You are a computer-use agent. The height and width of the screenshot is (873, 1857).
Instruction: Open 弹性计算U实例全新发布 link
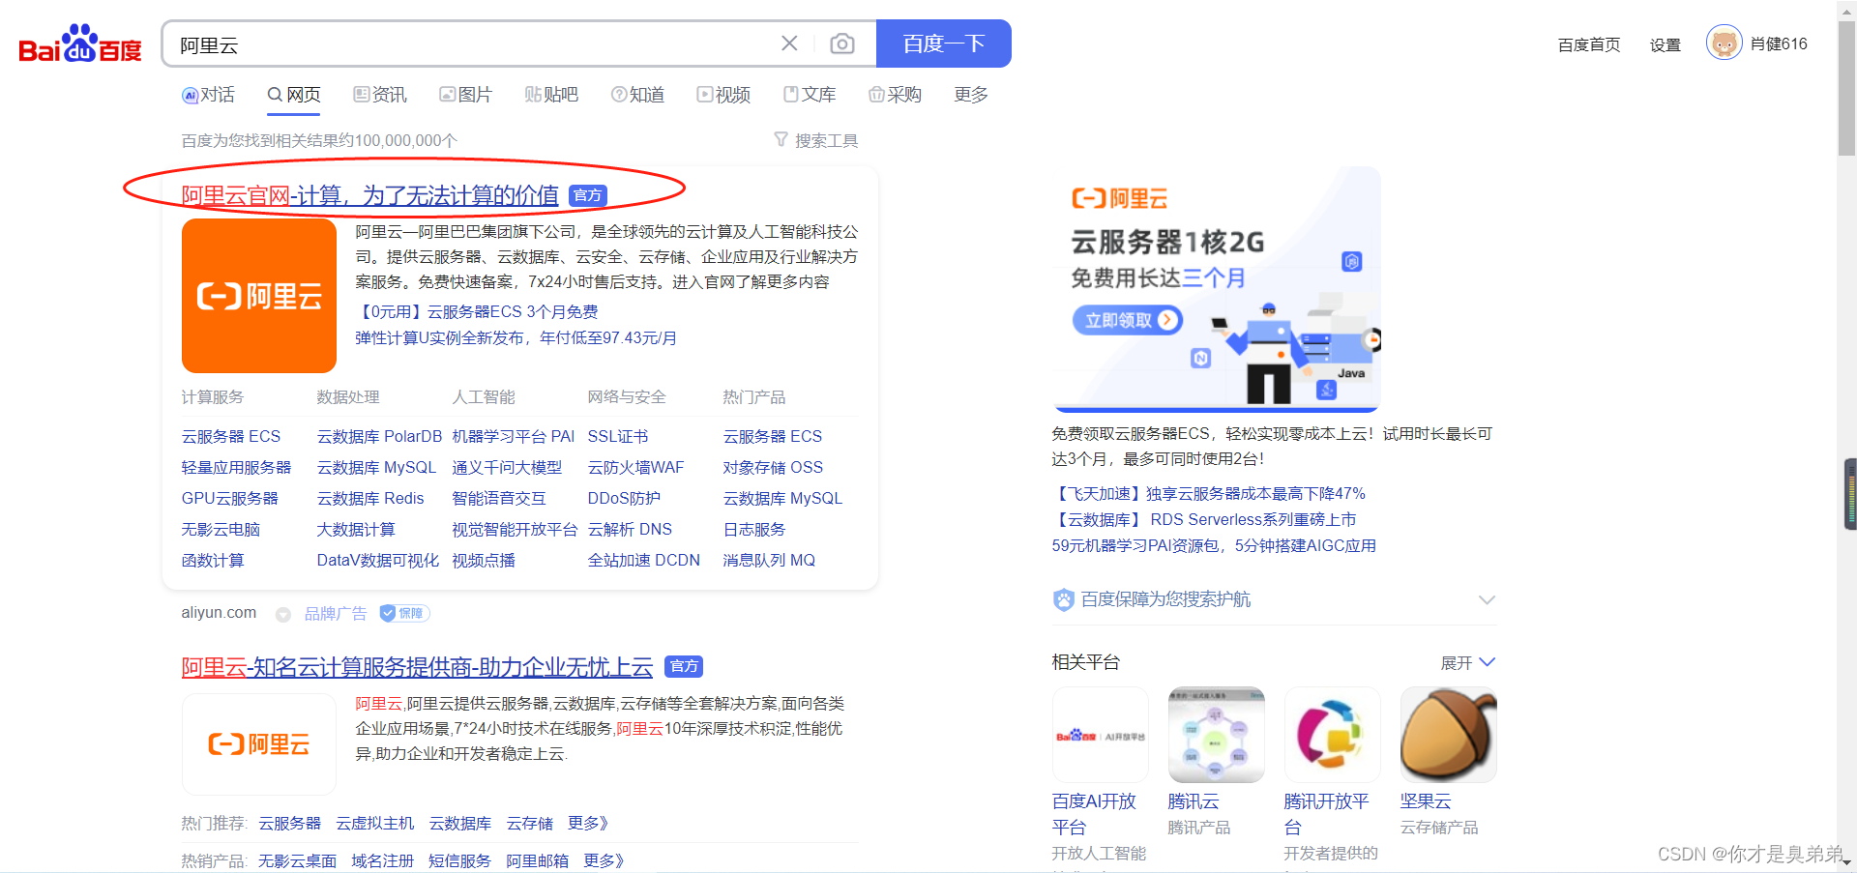point(516,337)
